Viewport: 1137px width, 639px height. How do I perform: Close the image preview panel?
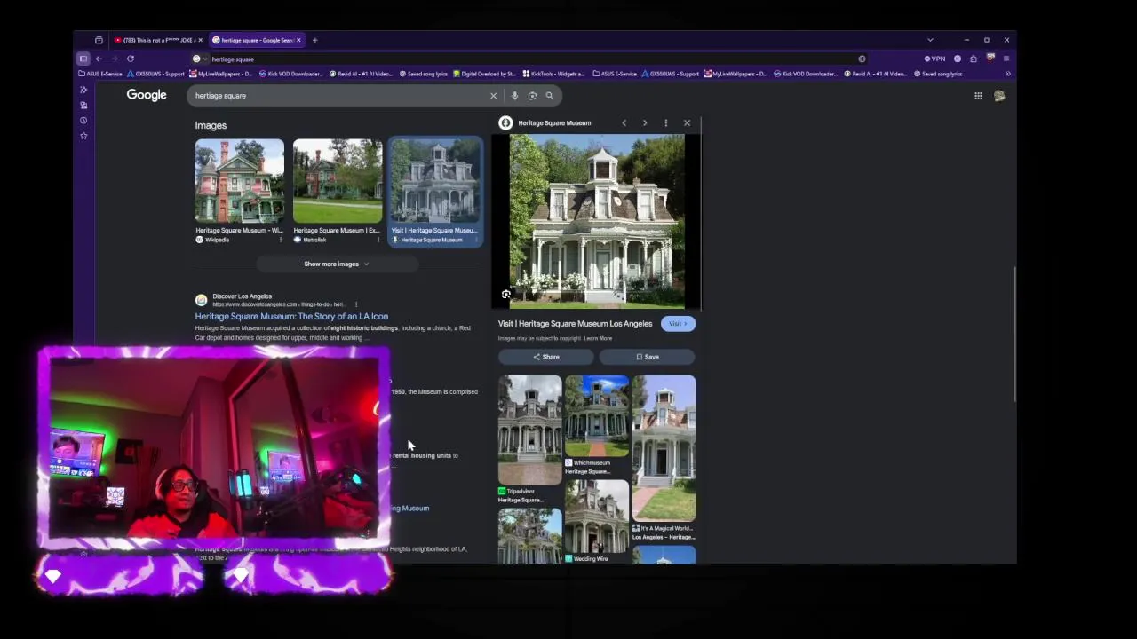[x=687, y=123]
